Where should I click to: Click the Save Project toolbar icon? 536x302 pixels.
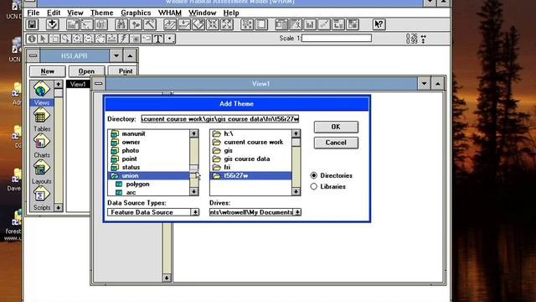coord(33,24)
